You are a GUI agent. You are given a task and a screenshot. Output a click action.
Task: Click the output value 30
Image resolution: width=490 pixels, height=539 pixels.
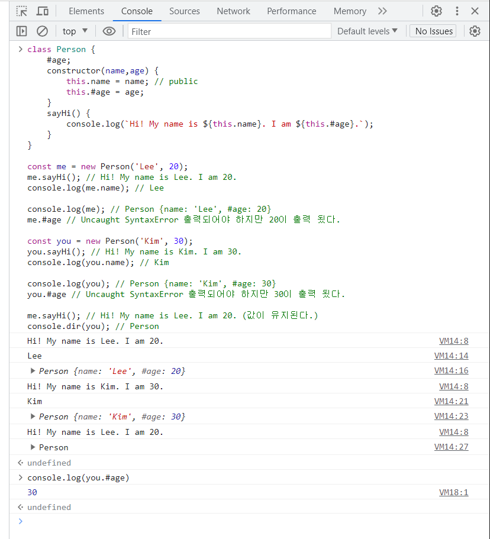click(32, 492)
